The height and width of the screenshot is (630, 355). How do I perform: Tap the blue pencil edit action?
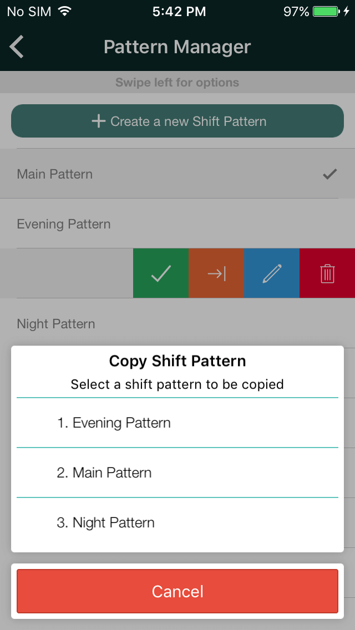[272, 273]
